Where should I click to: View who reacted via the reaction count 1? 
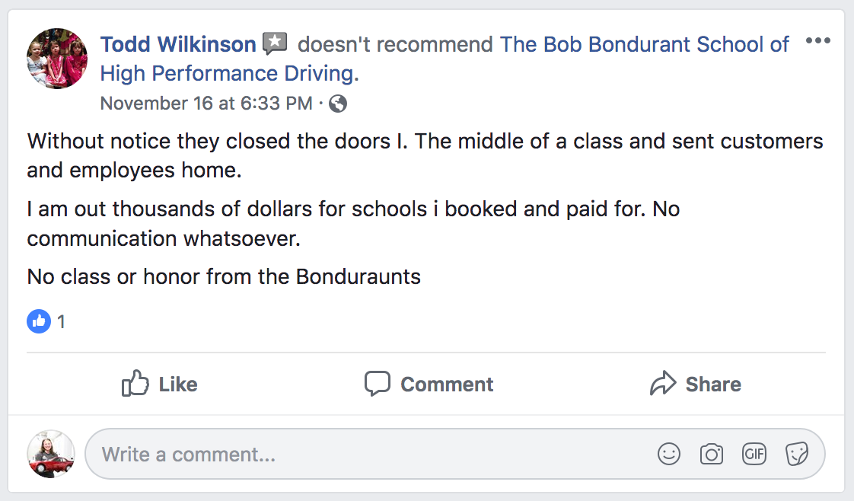coord(61,322)
